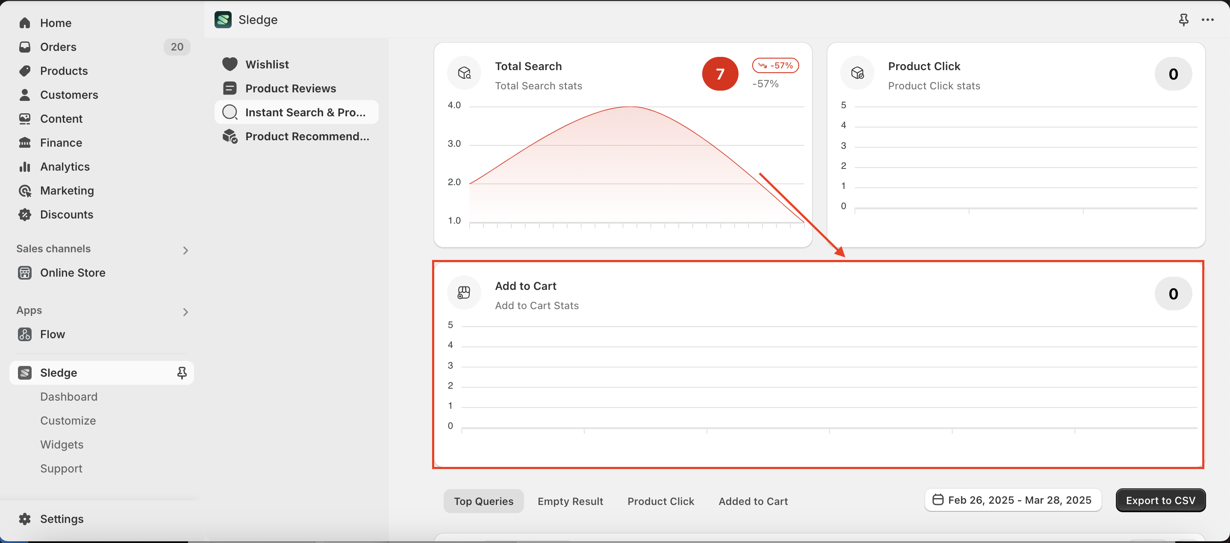Switch to the Empty Result tab
Image resolution: width=1230 pixels, height=543 pixels.
pos(570,501)
